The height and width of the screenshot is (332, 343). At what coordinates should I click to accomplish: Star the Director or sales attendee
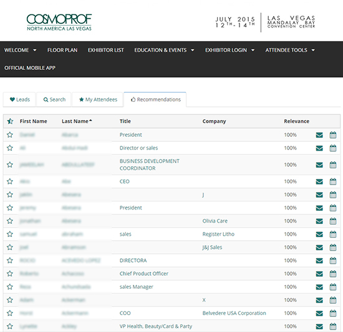[x=10, y=148]
